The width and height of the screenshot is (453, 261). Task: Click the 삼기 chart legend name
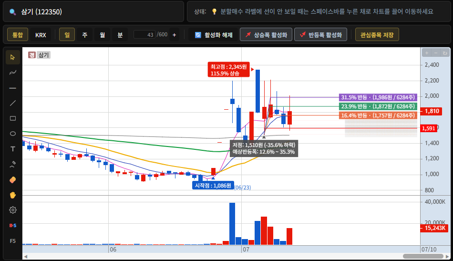pos(43,55)
